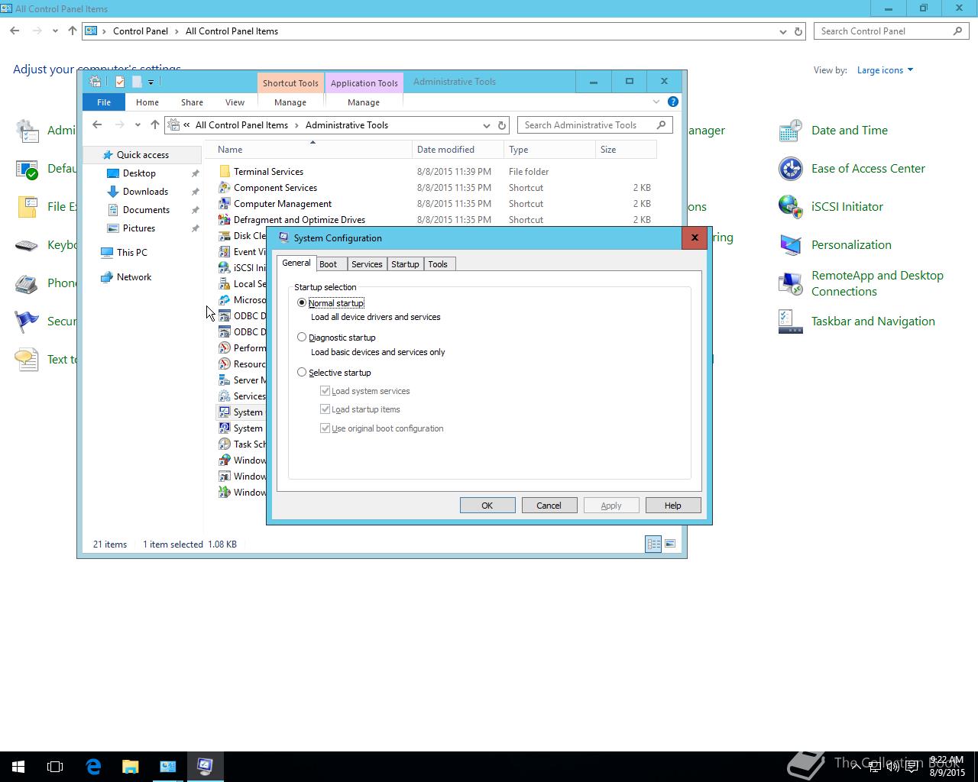Confirm with the OK button
The height and width of the screenshot is (782, 978).
[487, 506]
